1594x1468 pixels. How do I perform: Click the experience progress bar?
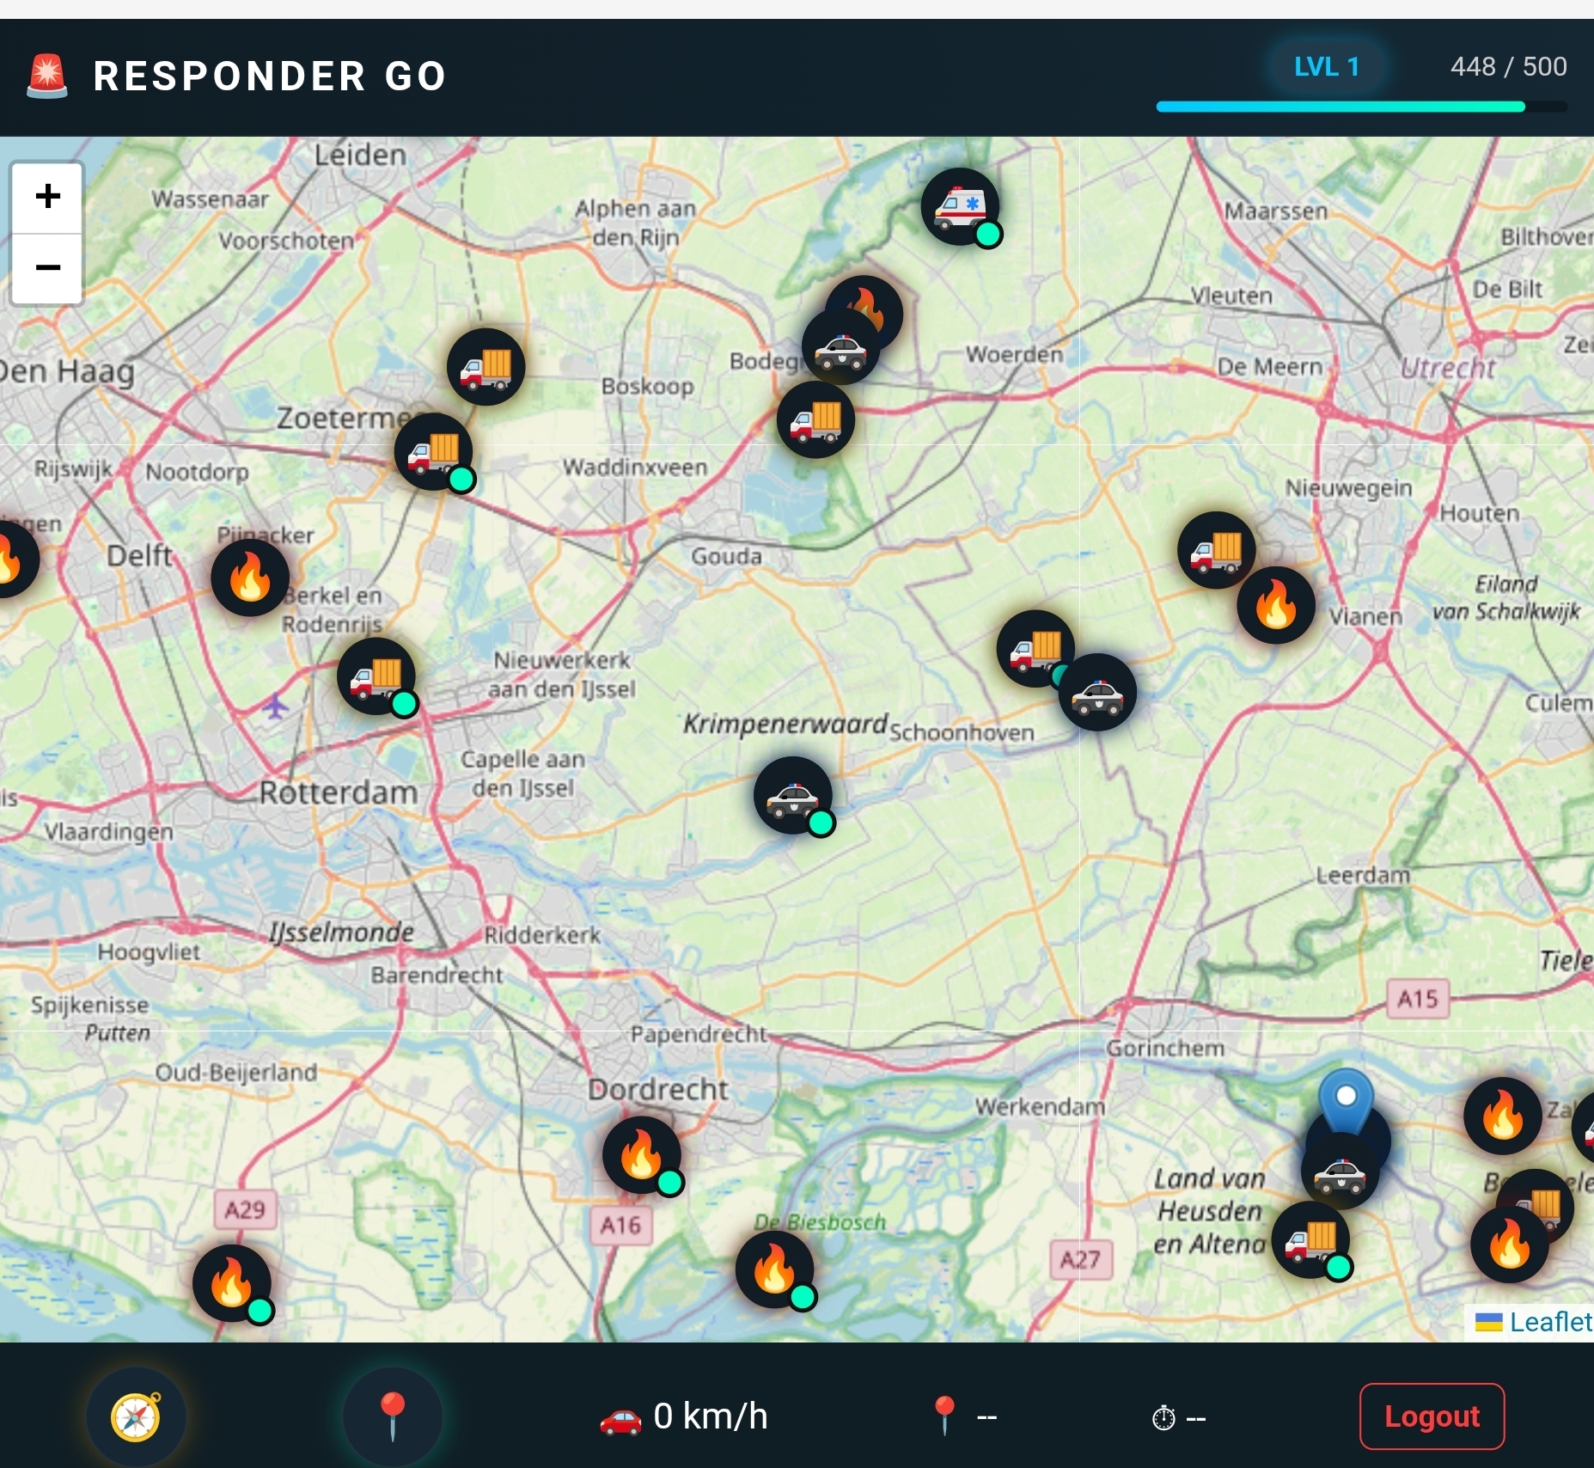(1361, 107)
